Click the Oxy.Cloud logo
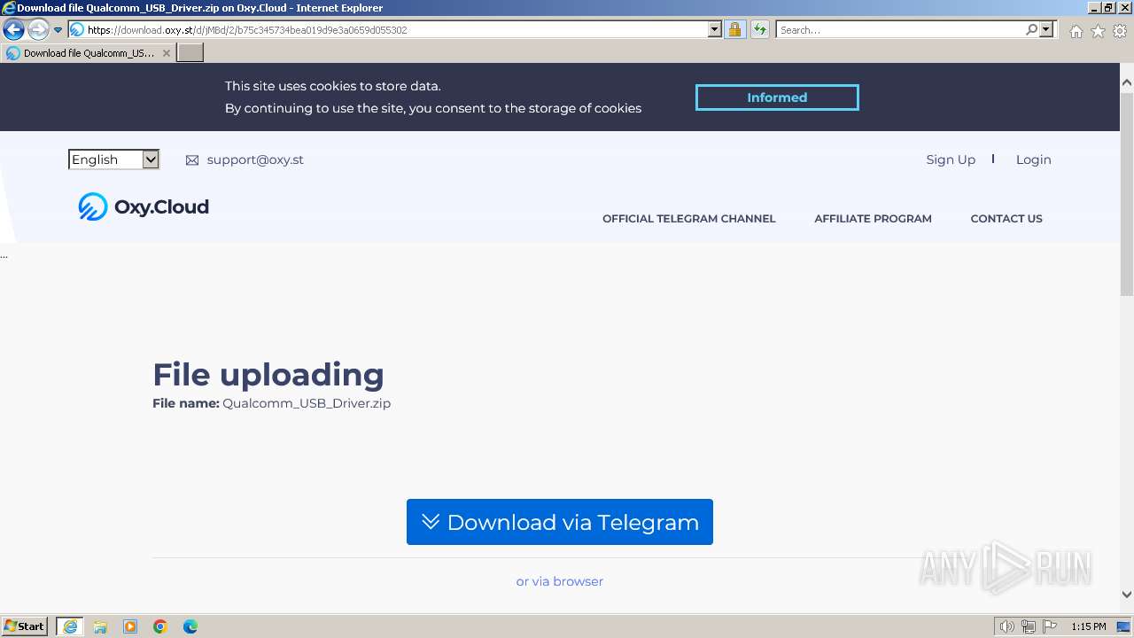 144,206
